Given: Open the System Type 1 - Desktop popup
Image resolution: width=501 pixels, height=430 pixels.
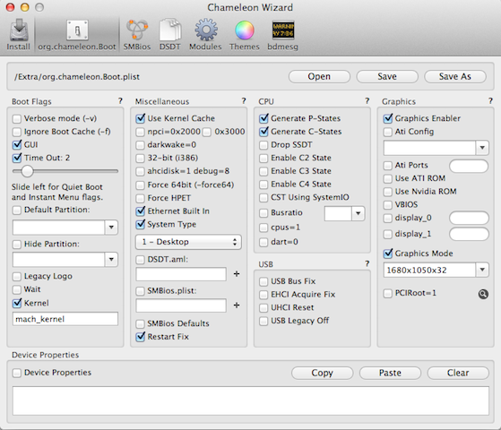Looking at the screenshot, I should pos(188,242).
